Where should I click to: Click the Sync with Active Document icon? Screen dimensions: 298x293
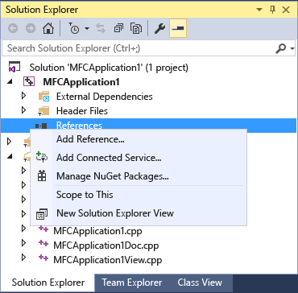pyautogui.click(x=101, y=28)
